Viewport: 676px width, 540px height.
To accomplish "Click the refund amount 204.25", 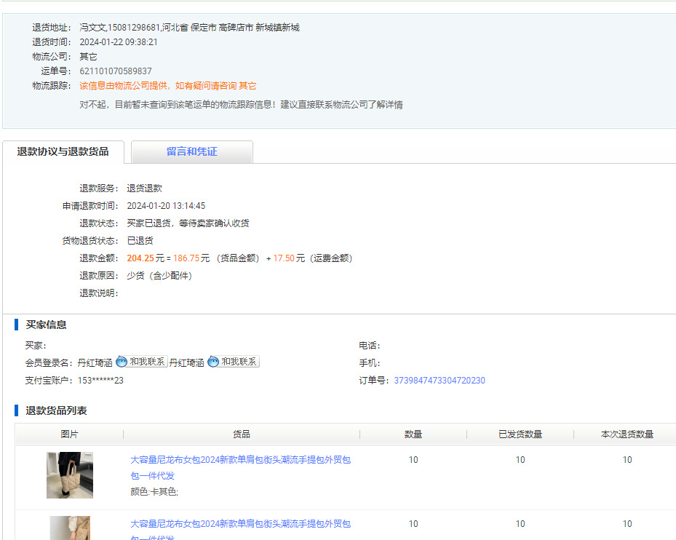I will pos(140,258).
